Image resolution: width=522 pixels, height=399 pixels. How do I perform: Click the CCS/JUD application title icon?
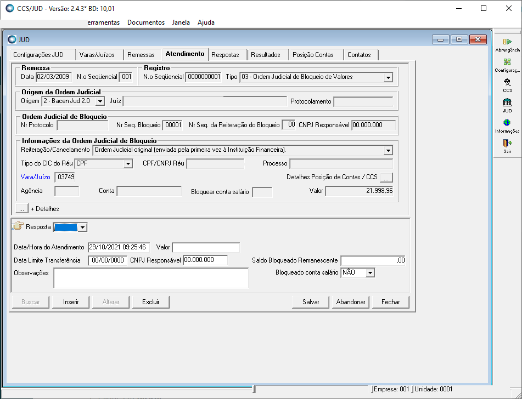[10, 8]
